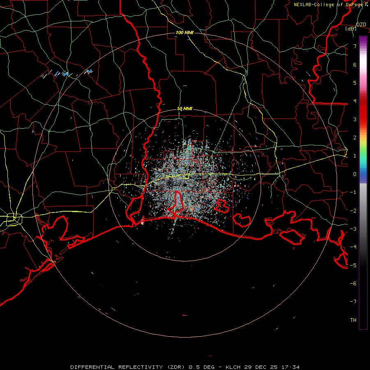Click the TH threshold label on the scale
Image resolution: width=370 pixels, height=370 pixels.
tap(353, 320)
